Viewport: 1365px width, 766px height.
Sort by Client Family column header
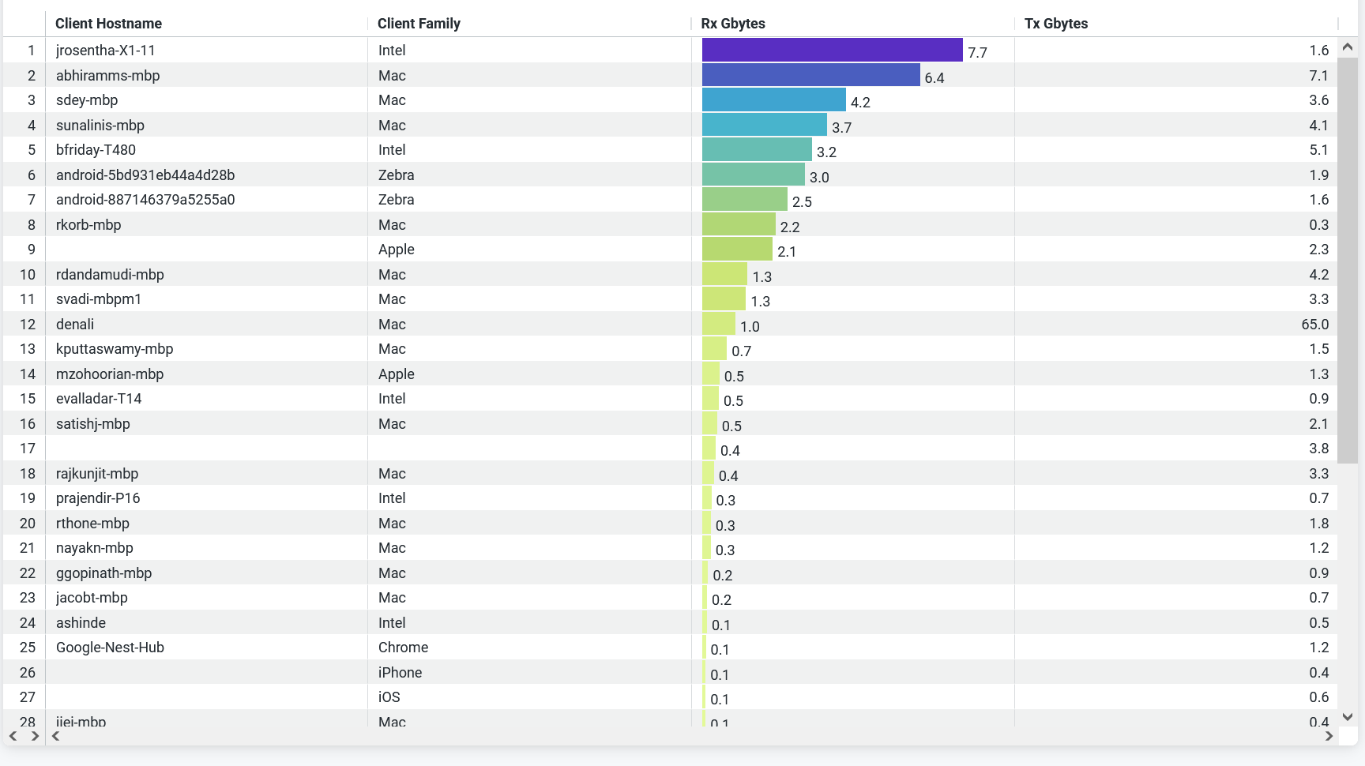(x=419, y=24)
